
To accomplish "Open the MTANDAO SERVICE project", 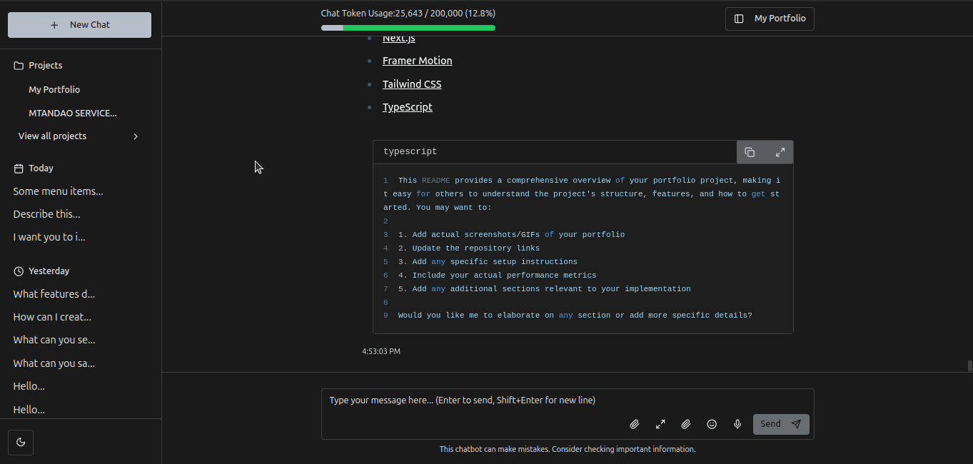I will [72, 113].
